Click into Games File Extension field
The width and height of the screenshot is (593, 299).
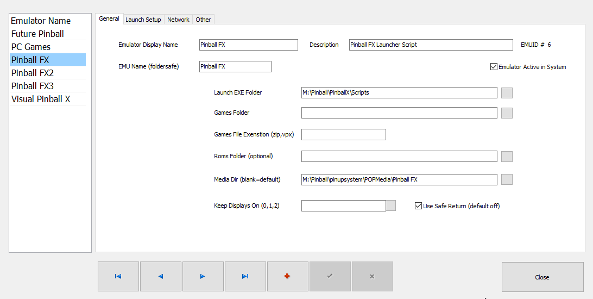pos(343,134)
